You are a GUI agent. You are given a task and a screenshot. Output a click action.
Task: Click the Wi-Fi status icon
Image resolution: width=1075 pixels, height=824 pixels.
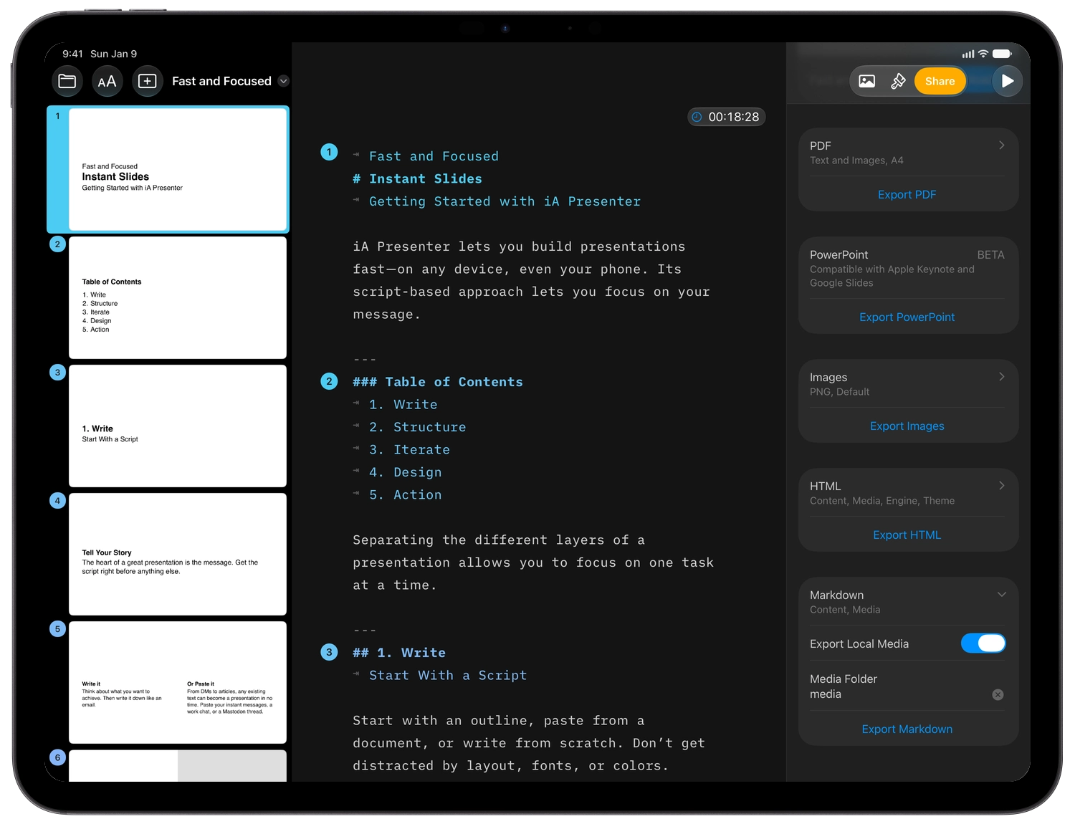coord(983,54)
